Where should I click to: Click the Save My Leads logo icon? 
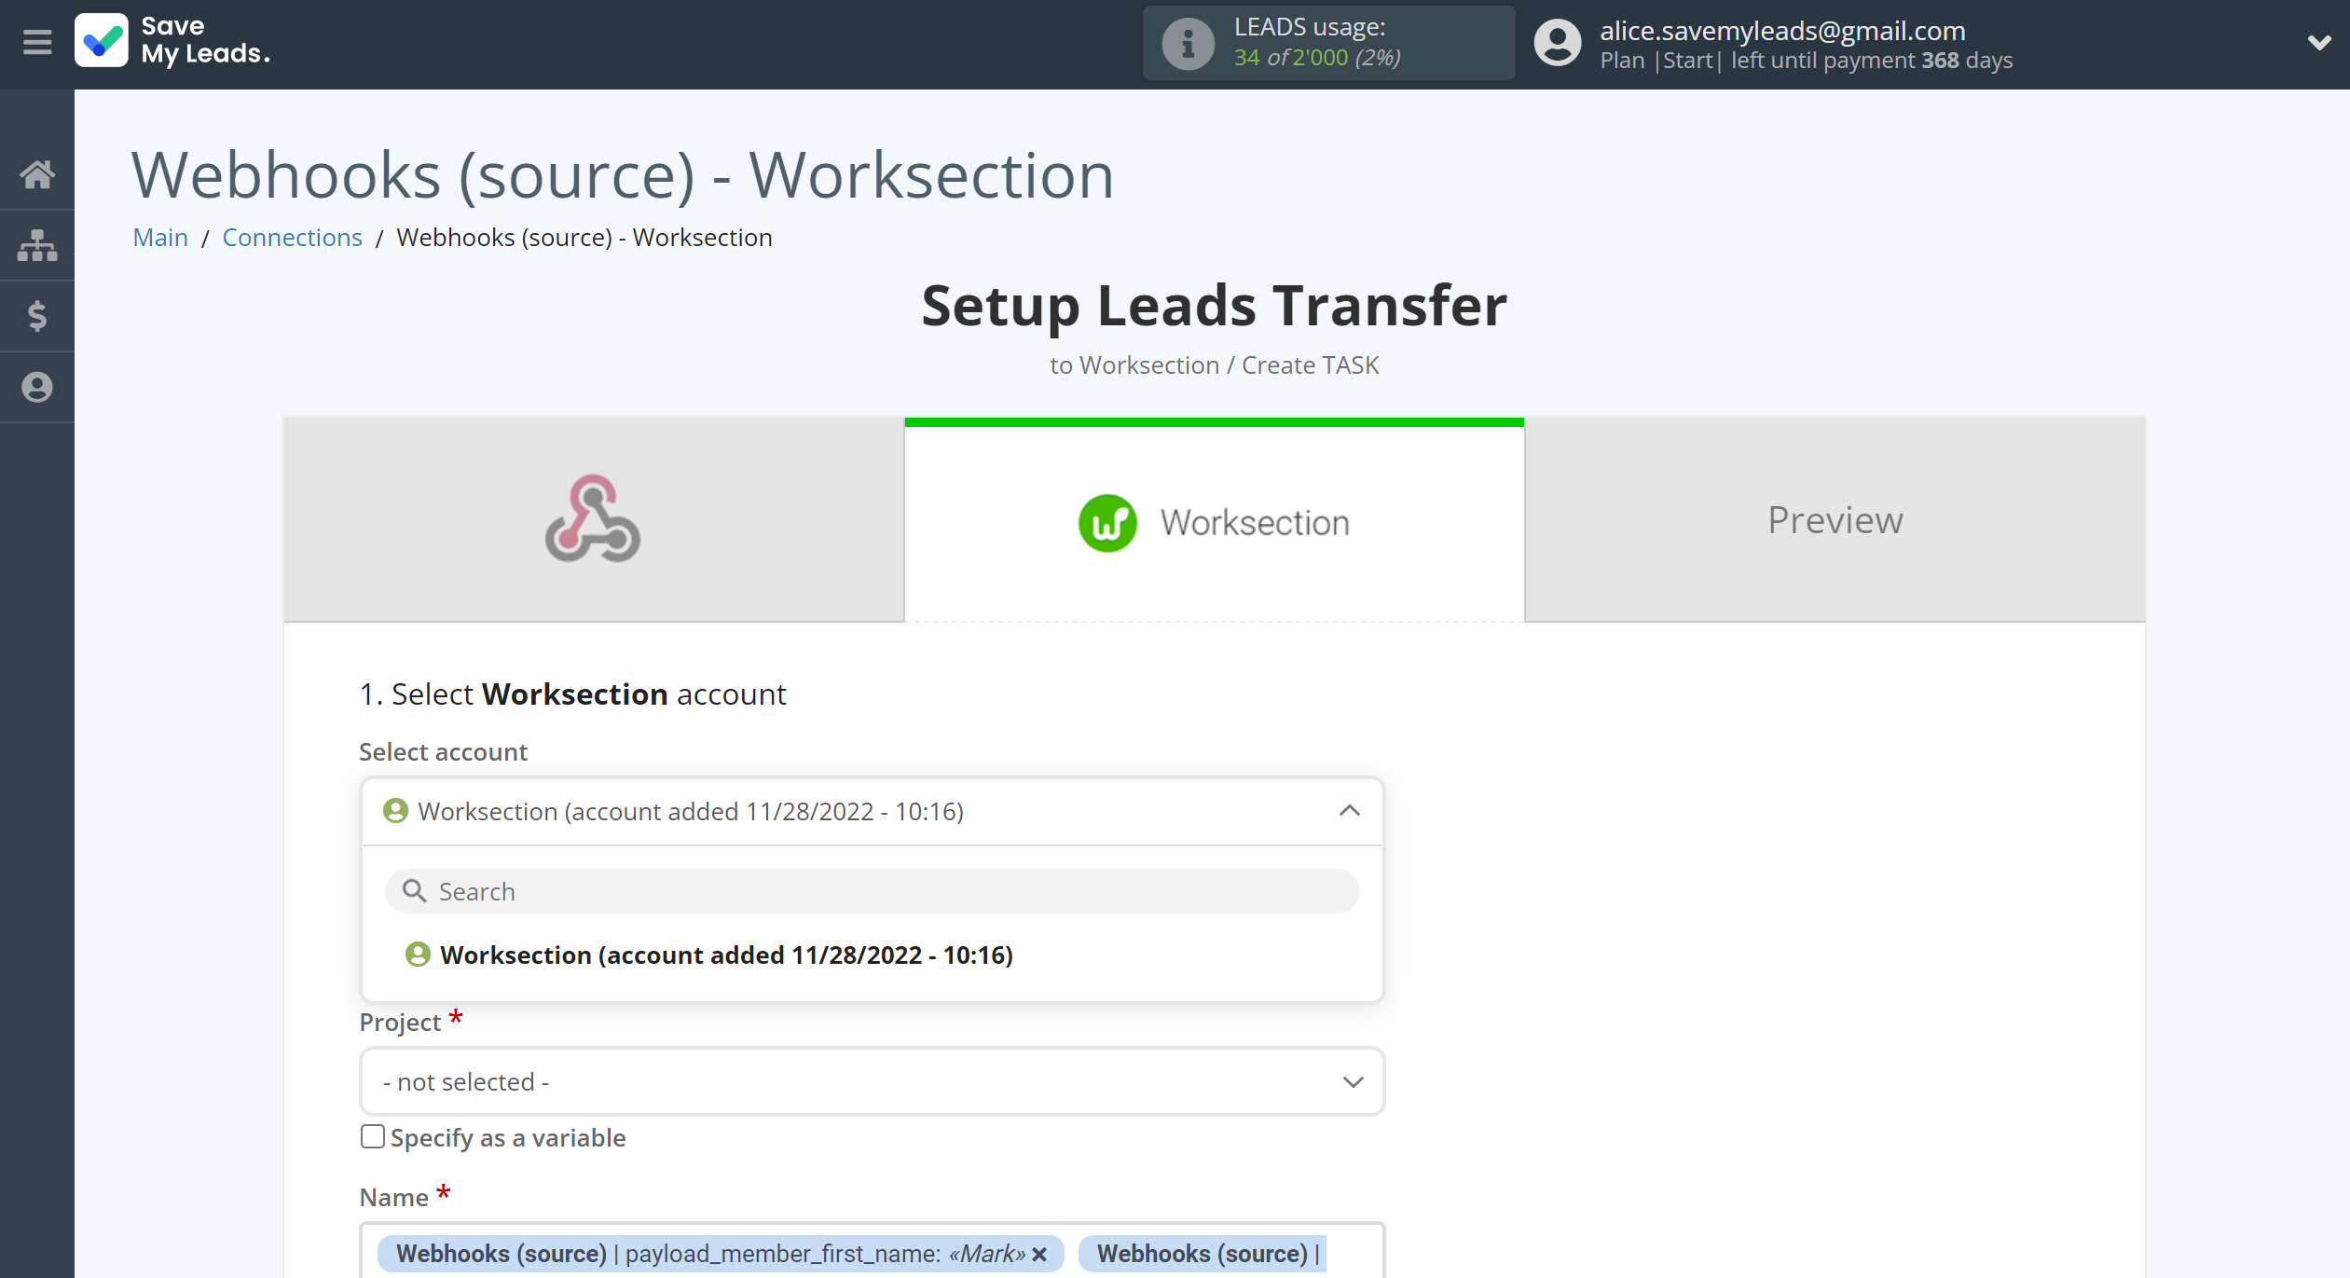click(107, 41)
